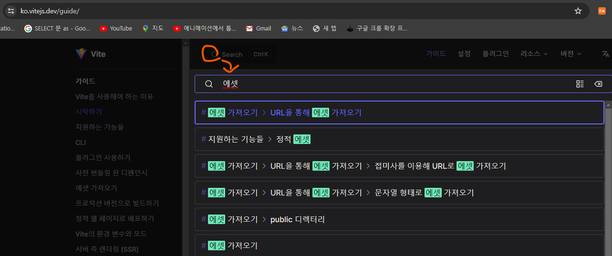
Task: Bookmark this page with the star icon
Action: pos(578,10)
